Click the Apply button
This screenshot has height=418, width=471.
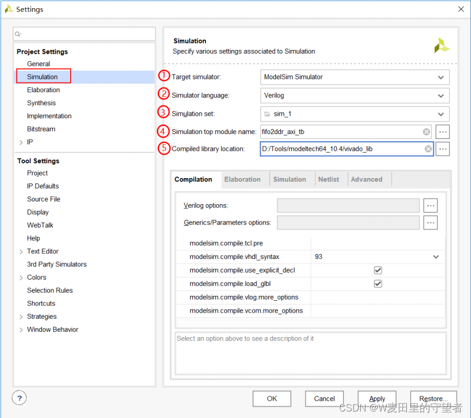pos(377,398)
